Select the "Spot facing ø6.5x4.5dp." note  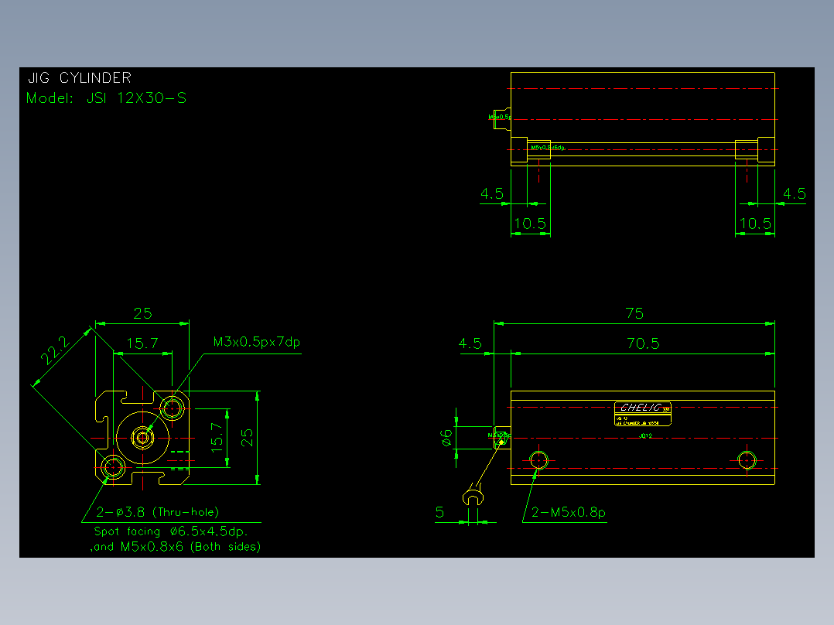[171, 531]
